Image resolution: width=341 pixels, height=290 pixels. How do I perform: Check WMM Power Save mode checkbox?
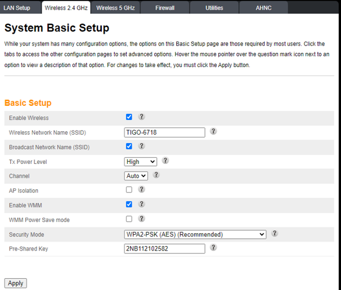click(129, 219)
